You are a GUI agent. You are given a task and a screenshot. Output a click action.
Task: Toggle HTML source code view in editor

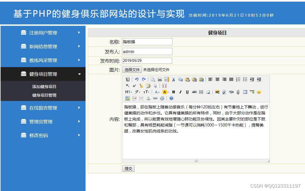pyautogui.click(x=128, y=79)
